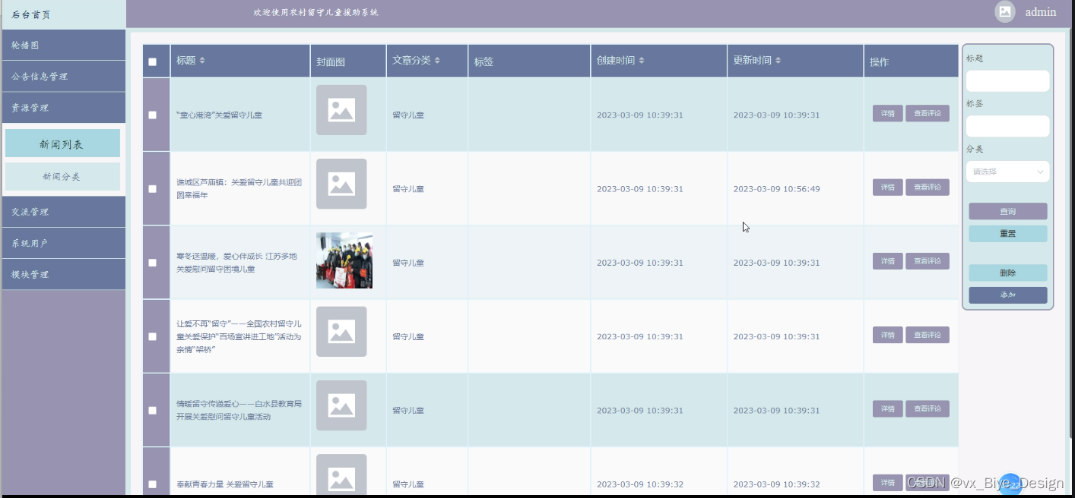1075x498 pixels.
Task: Click 欢迎使用农村留守儿童援助系统 header text
Action: pyautogui.click(x=316, y=12)
